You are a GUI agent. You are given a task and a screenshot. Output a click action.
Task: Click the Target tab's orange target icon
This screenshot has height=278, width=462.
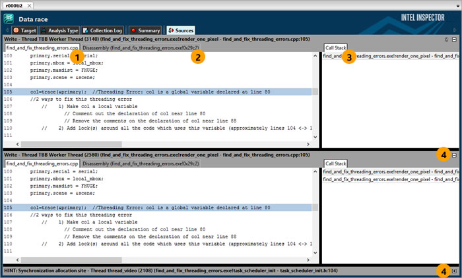[16, 30]
